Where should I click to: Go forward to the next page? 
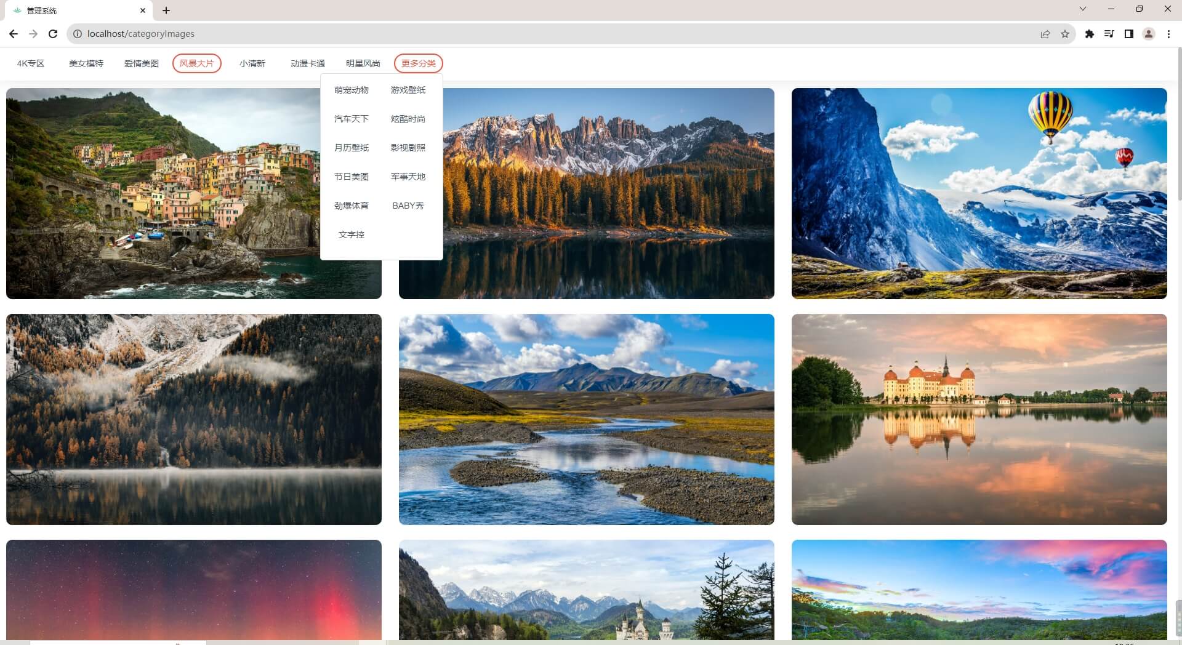33,34
